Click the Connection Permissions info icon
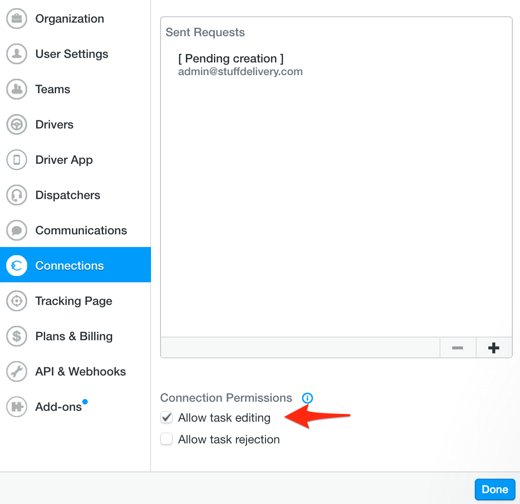The height and width of the screenshot is (504, 520). coord(307,398)
